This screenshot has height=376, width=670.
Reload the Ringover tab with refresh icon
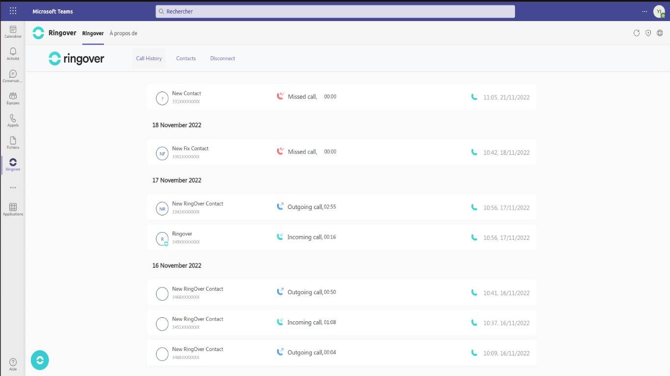click(637, 33)
